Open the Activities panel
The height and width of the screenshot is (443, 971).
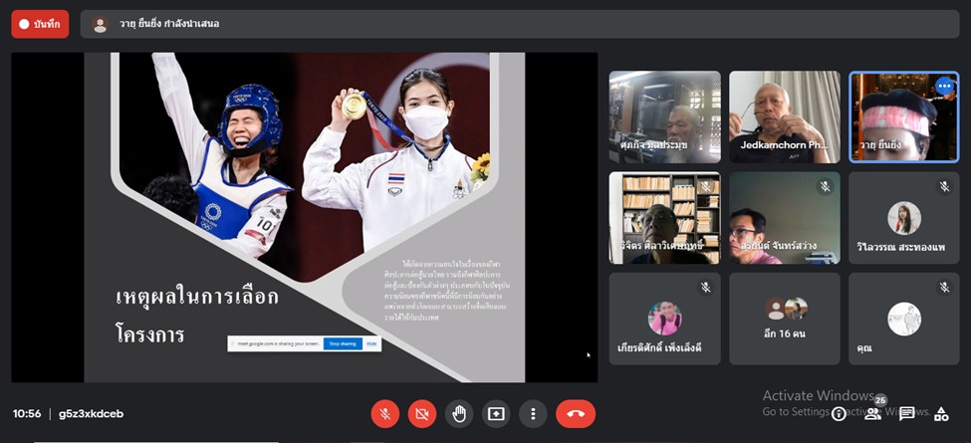click(941, 414)
